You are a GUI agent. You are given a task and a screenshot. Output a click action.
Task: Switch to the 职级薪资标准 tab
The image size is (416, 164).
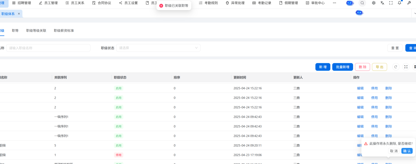64,31
